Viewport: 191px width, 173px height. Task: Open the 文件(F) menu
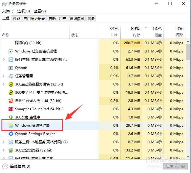(x=8, y=11)
